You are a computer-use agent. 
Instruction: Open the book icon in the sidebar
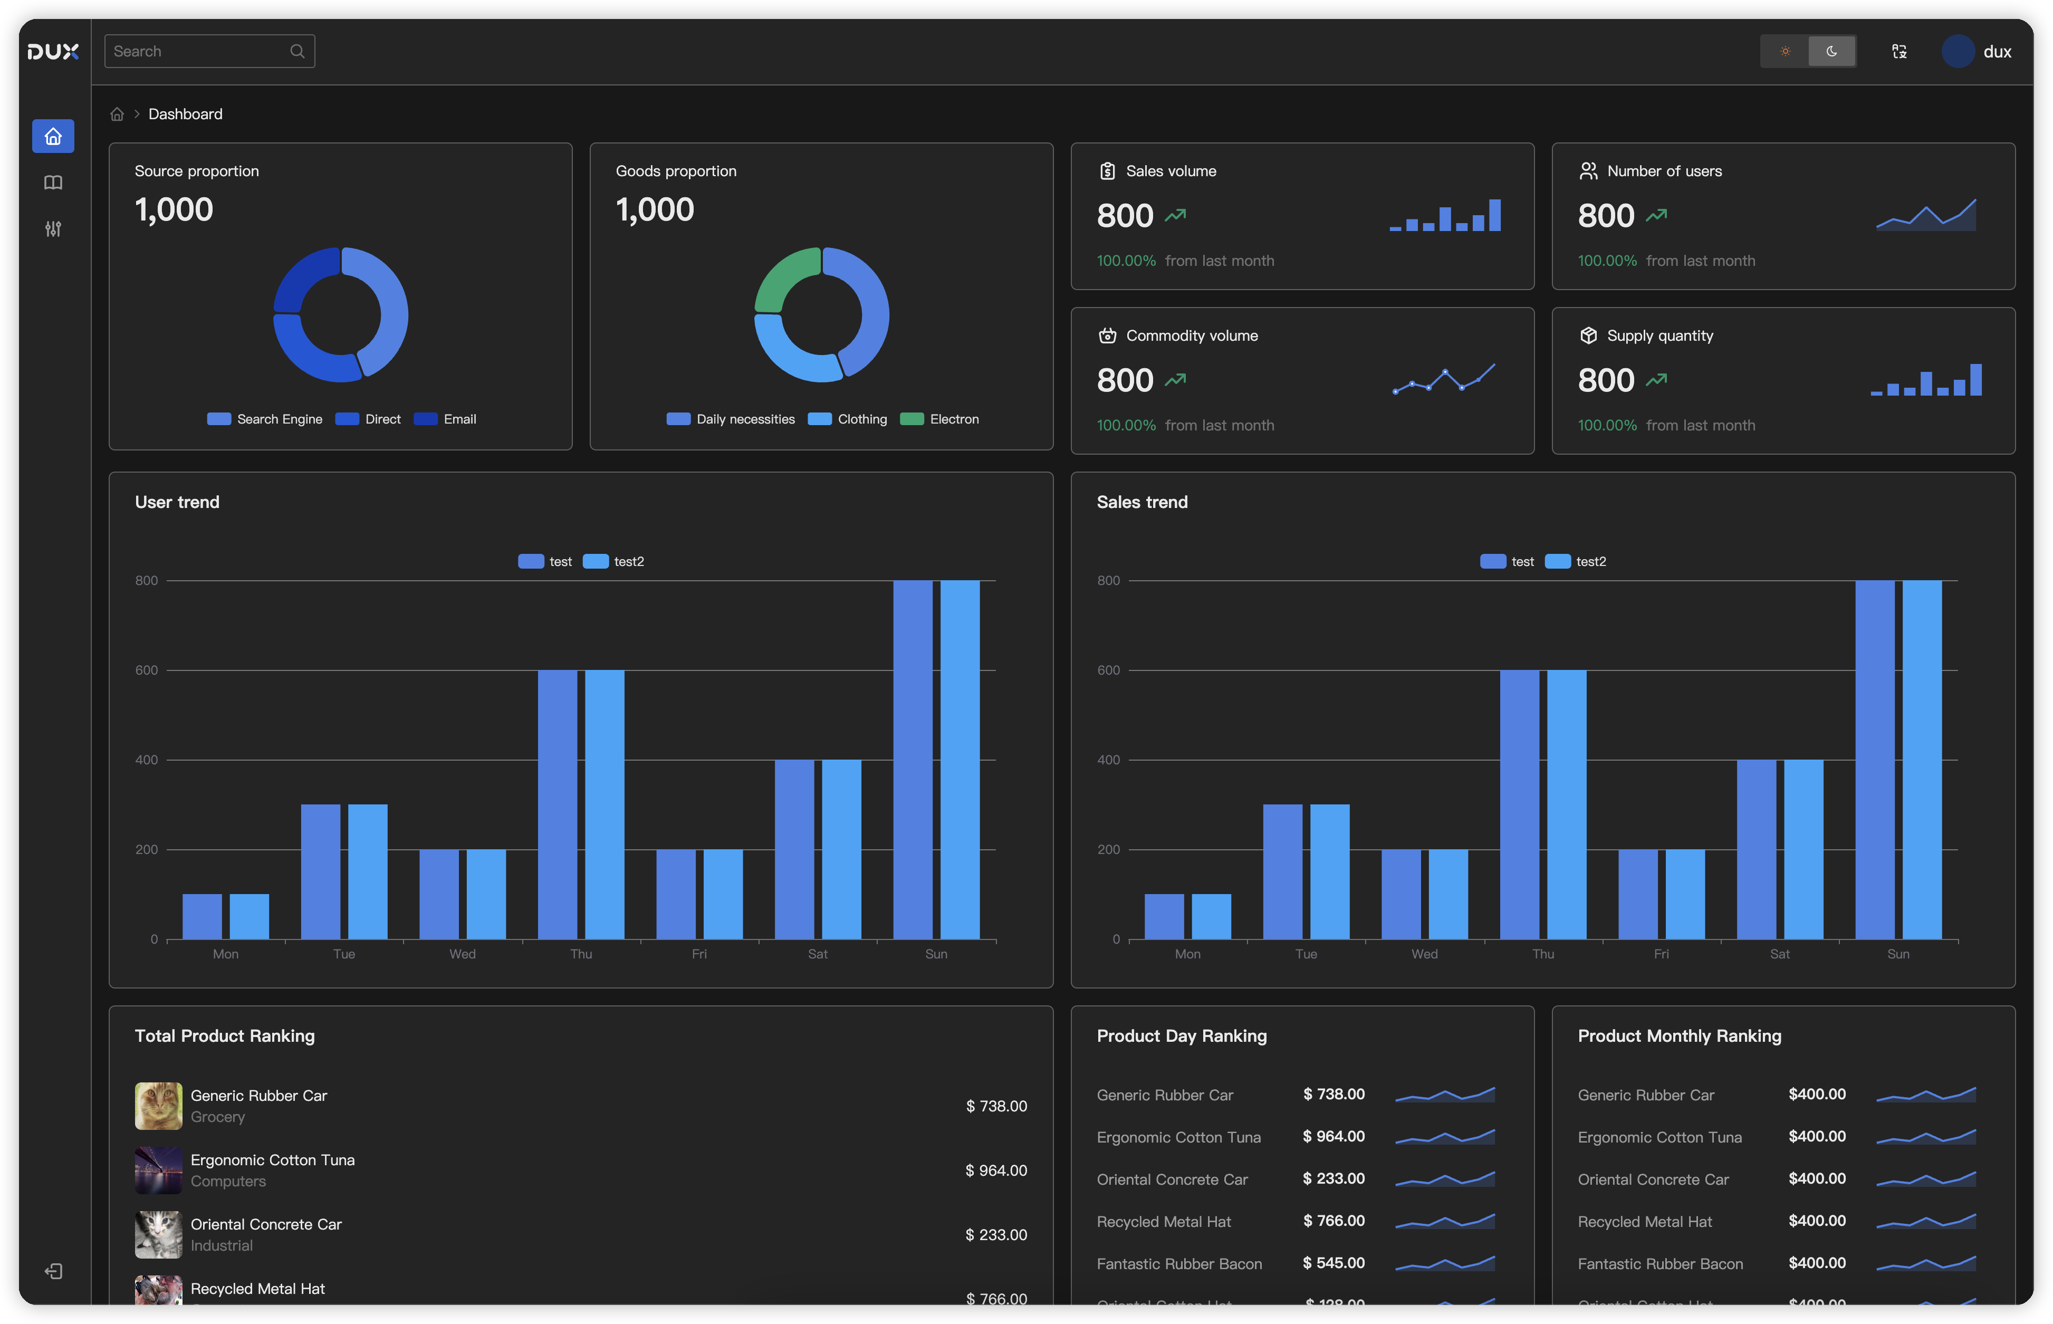click(53, 183)
